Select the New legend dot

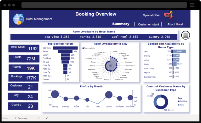coord(179,105)
